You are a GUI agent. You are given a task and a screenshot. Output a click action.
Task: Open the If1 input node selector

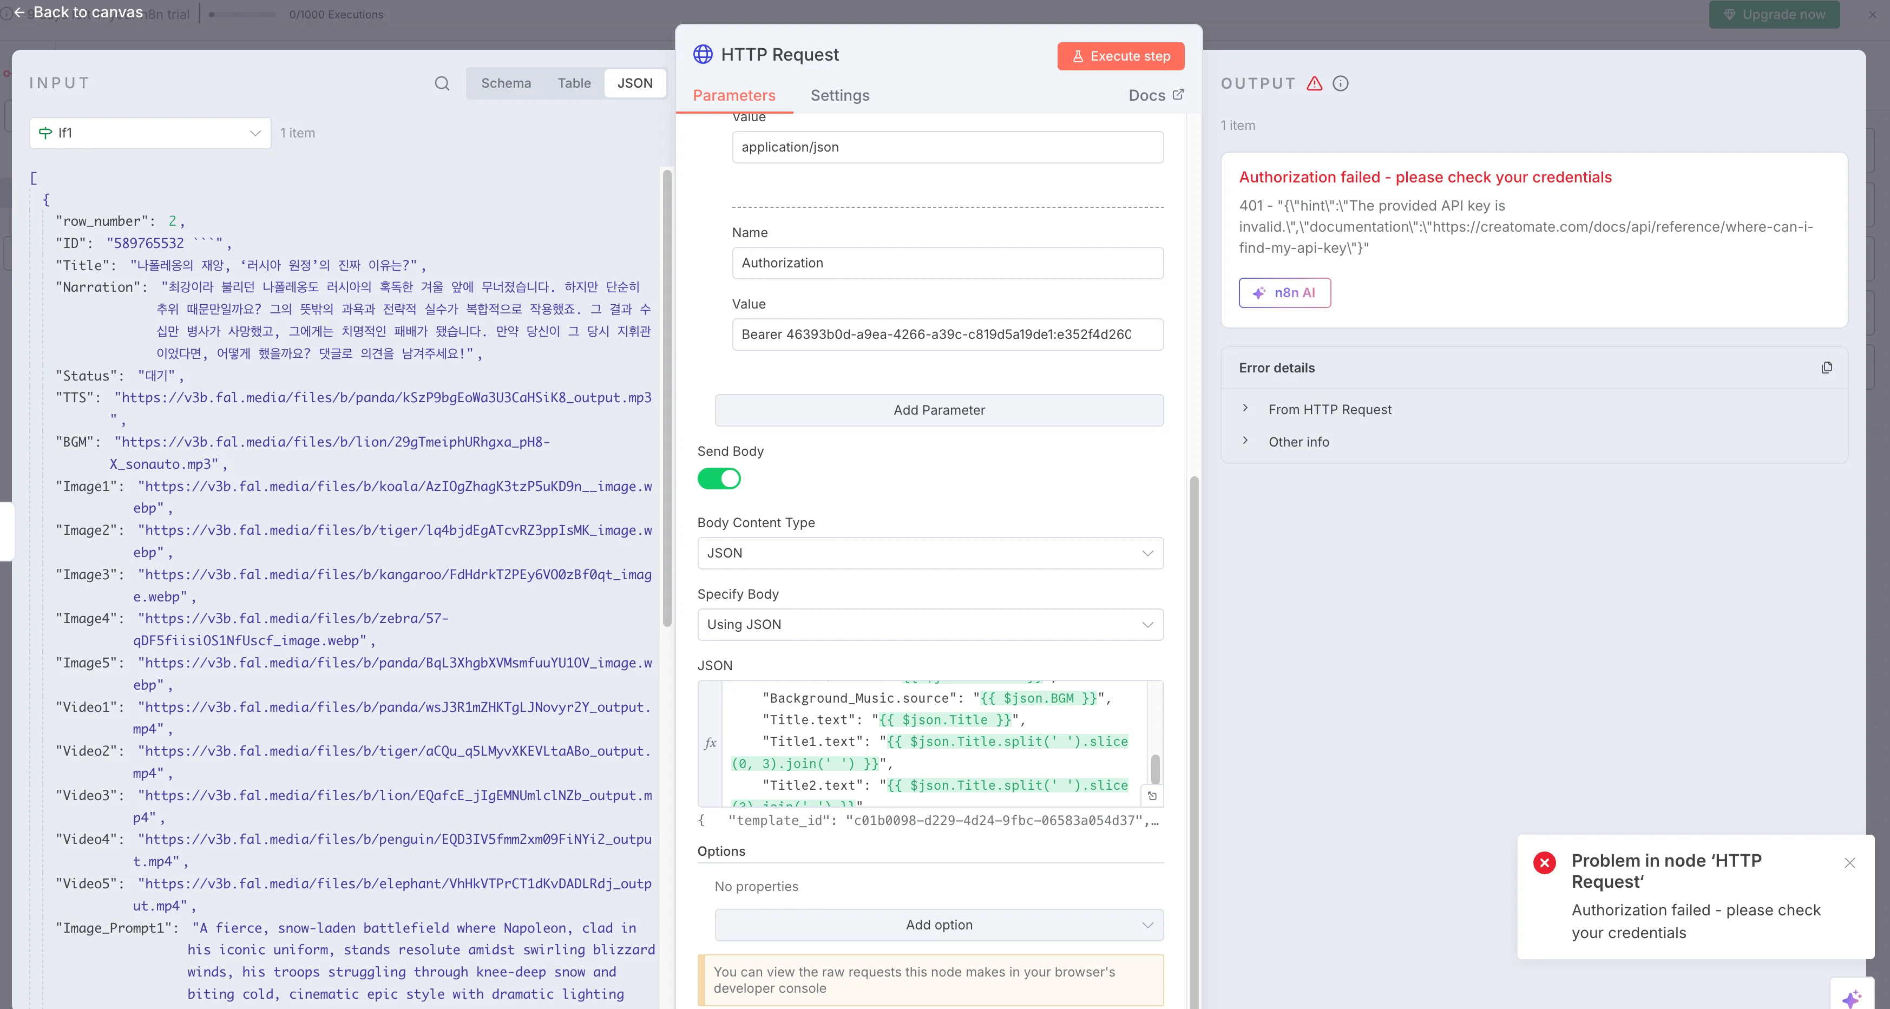(150, 133)
